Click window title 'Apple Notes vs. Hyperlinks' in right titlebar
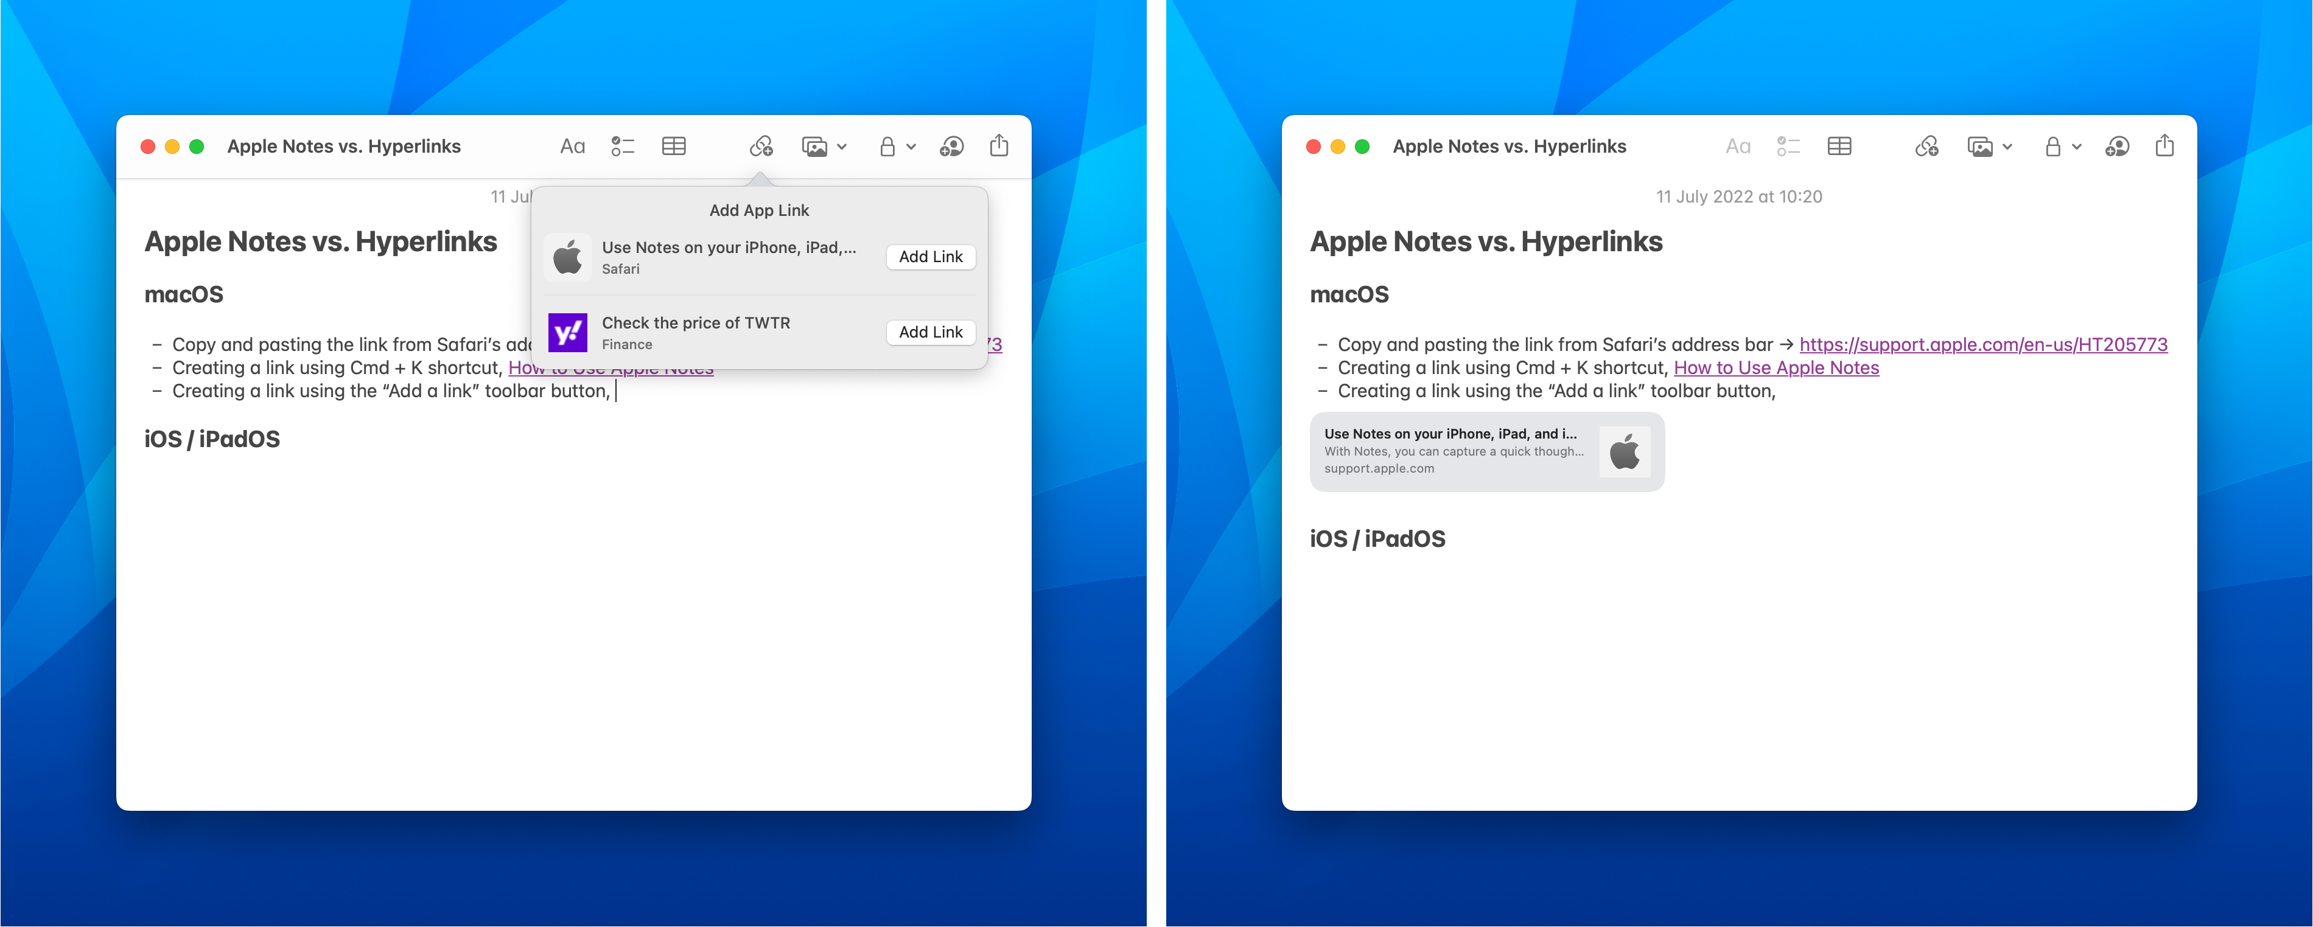Viewport: 2313px width, 927px height. (x=1510, y=146)
